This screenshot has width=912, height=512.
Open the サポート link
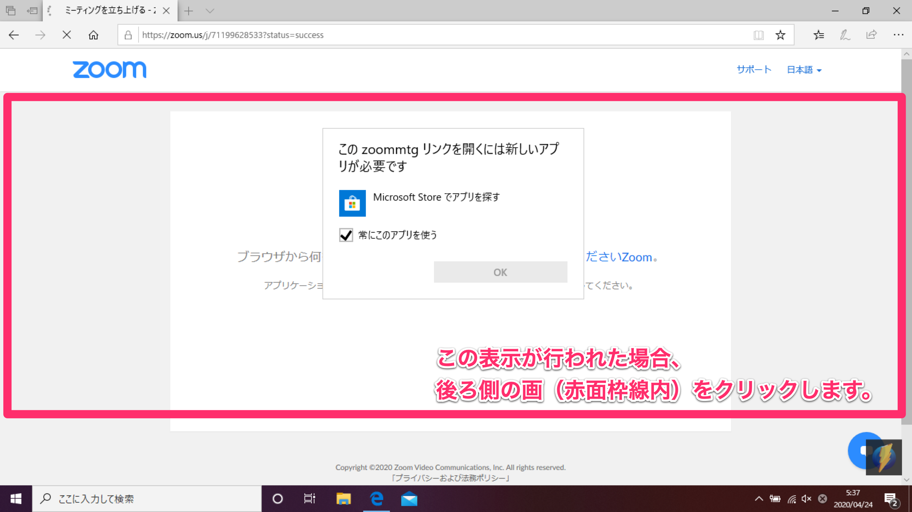point(754,70)
